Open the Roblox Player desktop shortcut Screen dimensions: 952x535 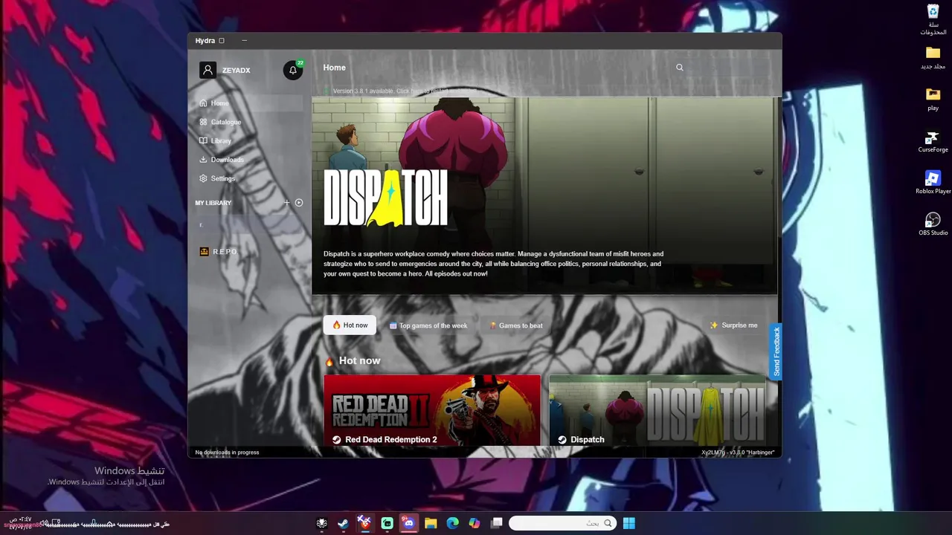[x=933, y=183]
